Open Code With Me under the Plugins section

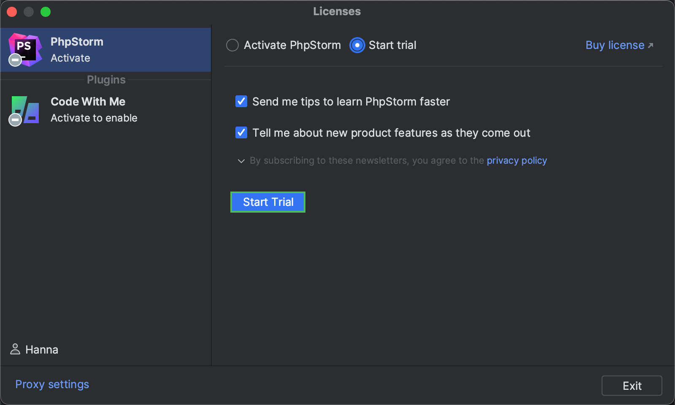[x=105, y=110]
